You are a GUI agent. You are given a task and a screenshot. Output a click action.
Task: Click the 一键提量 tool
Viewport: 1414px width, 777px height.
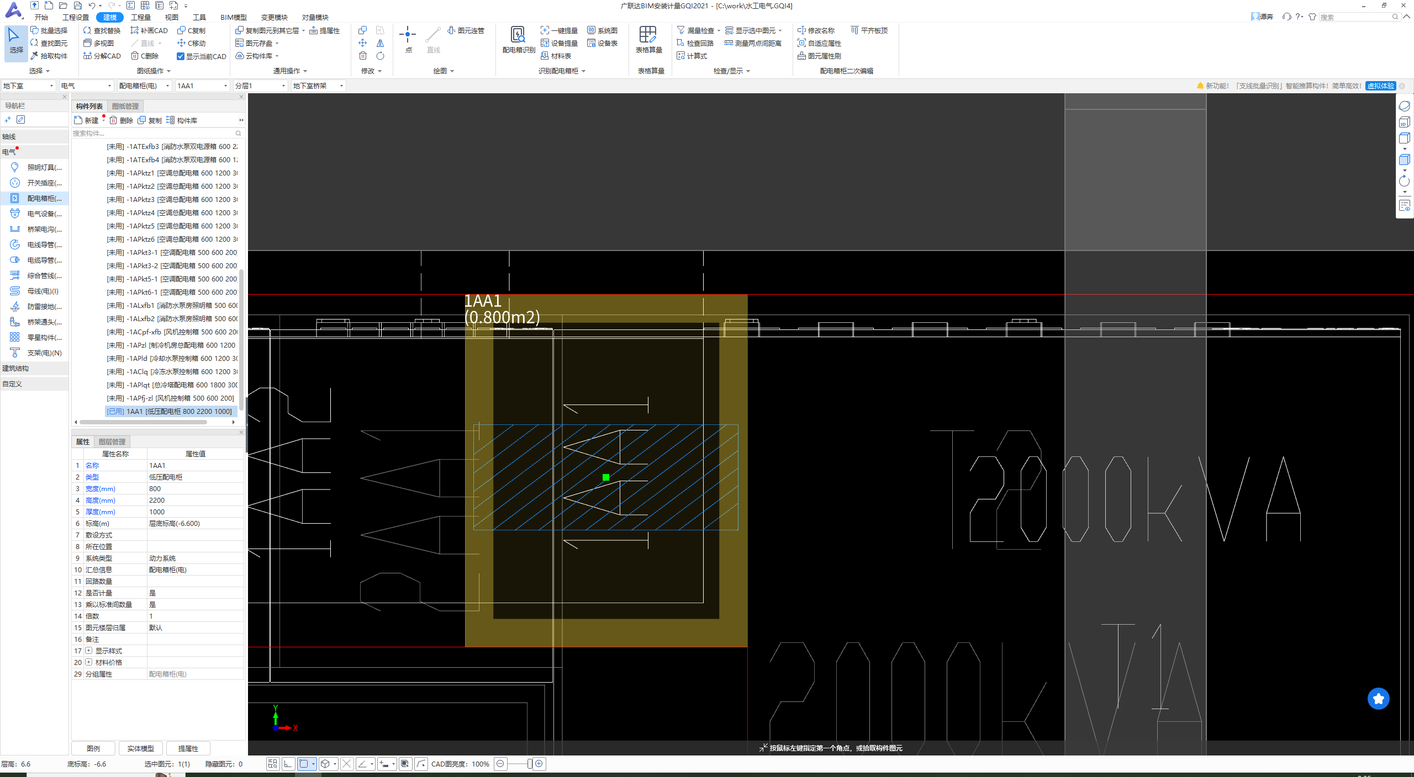click(x=559, y=30)
